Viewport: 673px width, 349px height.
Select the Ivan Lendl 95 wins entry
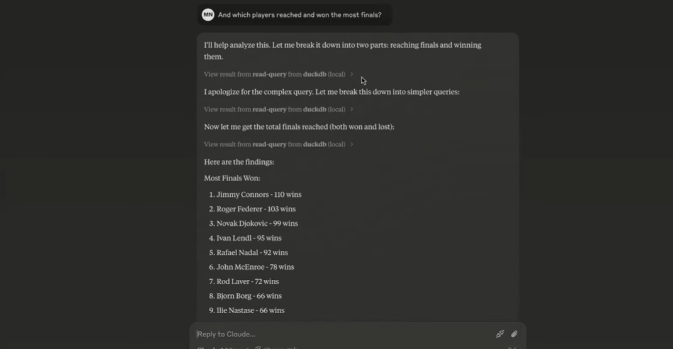[x=249, y=238]
